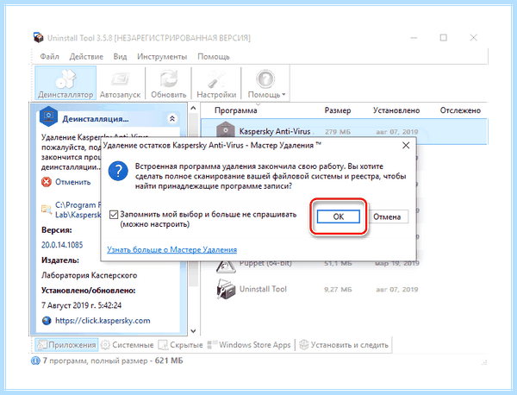Click 'Установить и следить' button
Viewport: 517px width, 395px height.
[x=344, y=345]
